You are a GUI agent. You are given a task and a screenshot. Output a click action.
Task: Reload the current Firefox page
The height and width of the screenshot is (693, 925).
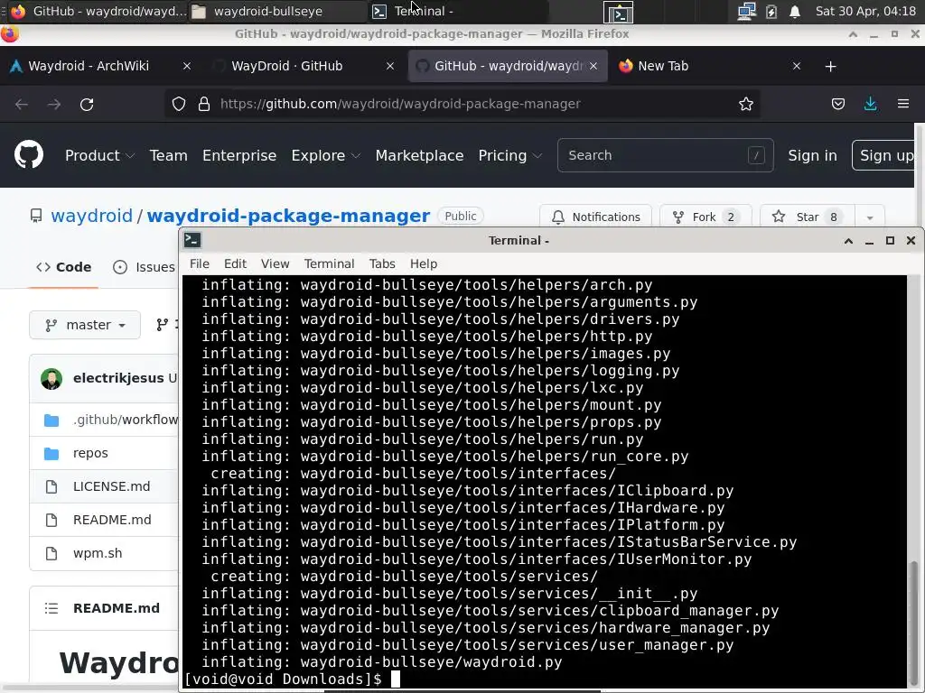tap(87, 105)
